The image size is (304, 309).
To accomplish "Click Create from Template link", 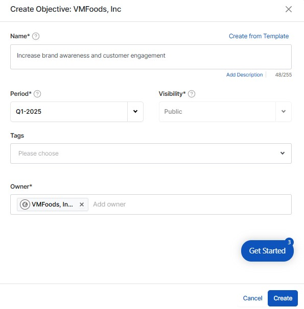I will click(x=259, y=36).
